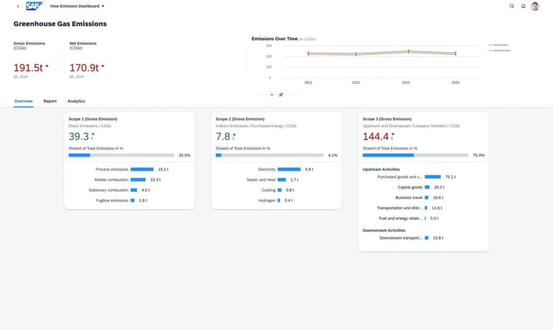The height and width of the screenshot is (330, 553).
Task: Open the search icon in header
Action: pyautogui.click(x=512, y=6)
